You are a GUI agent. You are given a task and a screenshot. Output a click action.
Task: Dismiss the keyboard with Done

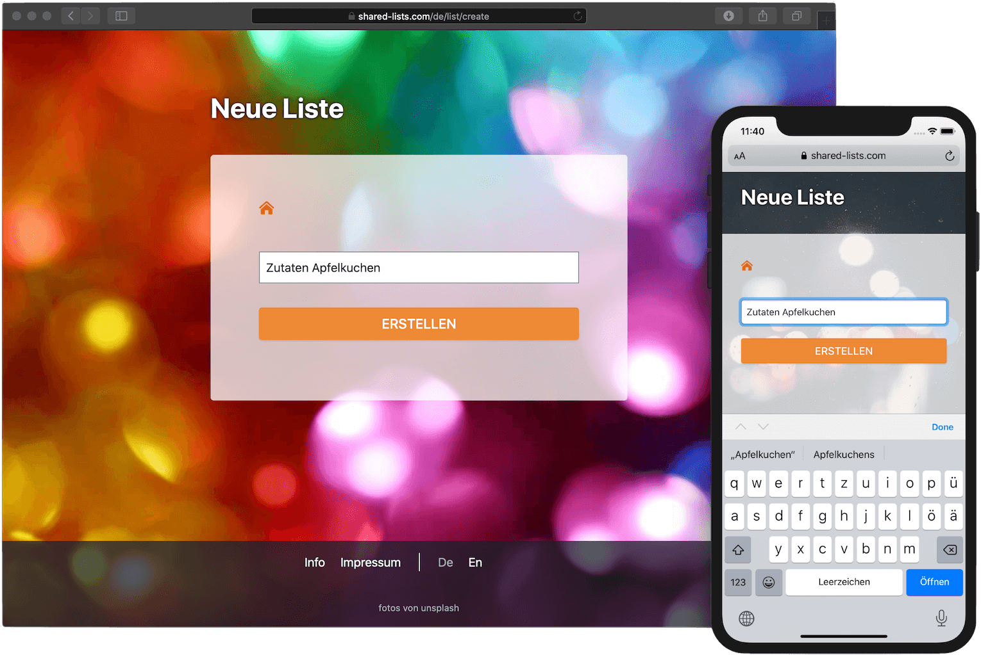(x=942, y=426)
